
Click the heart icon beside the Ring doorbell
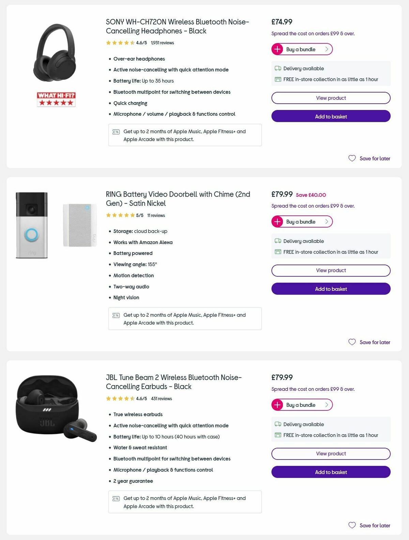pyautogui.click(x=352, y=342)
